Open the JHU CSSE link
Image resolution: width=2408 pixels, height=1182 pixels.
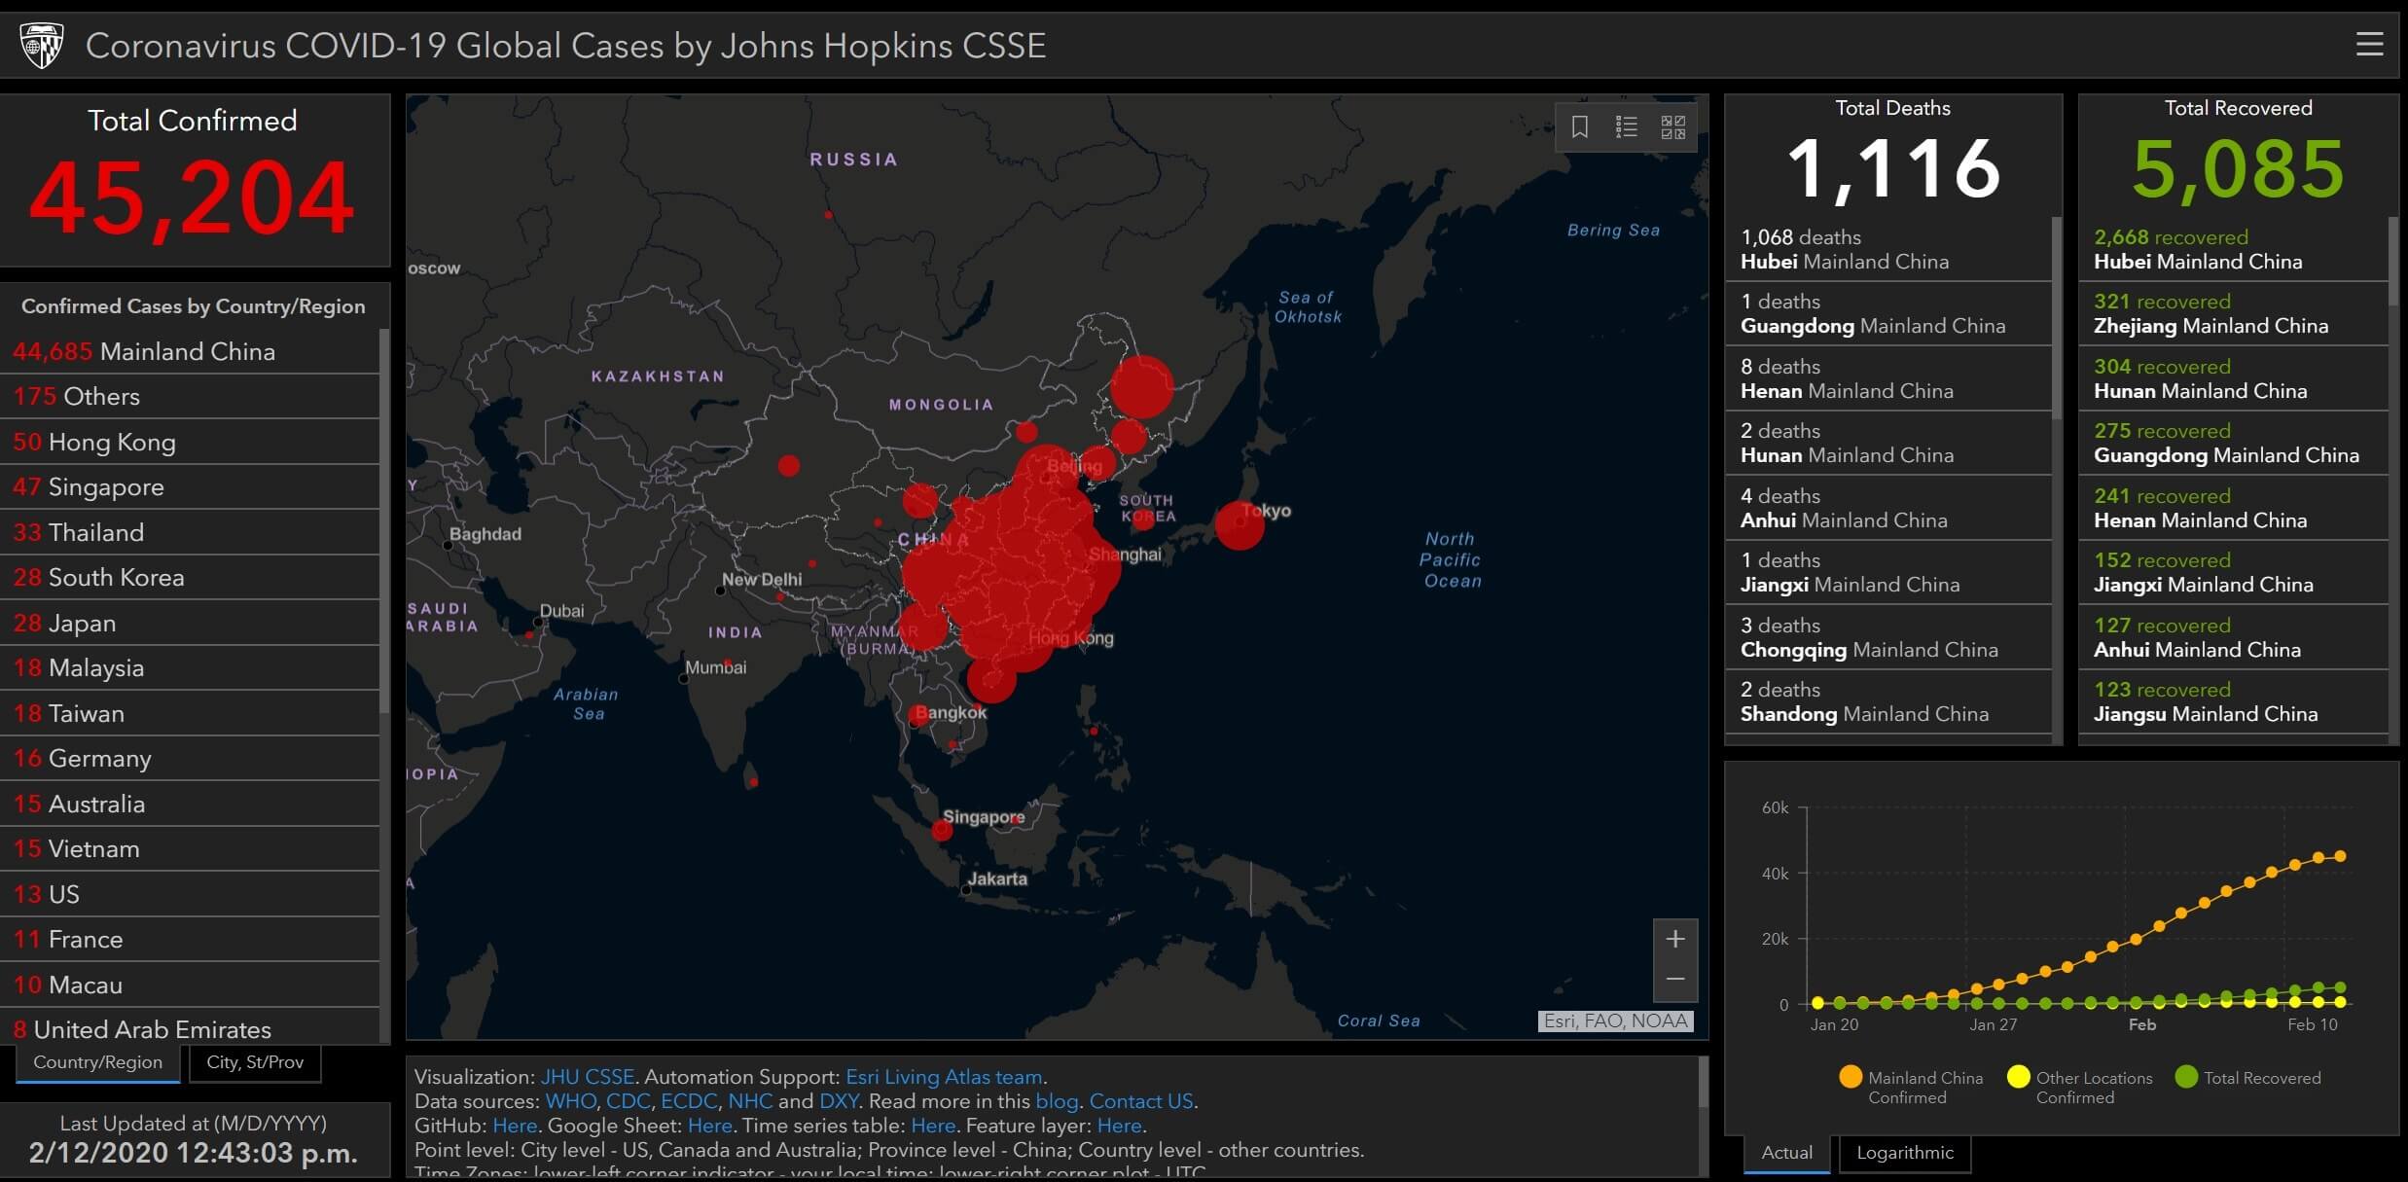(x=587, y=1077)
